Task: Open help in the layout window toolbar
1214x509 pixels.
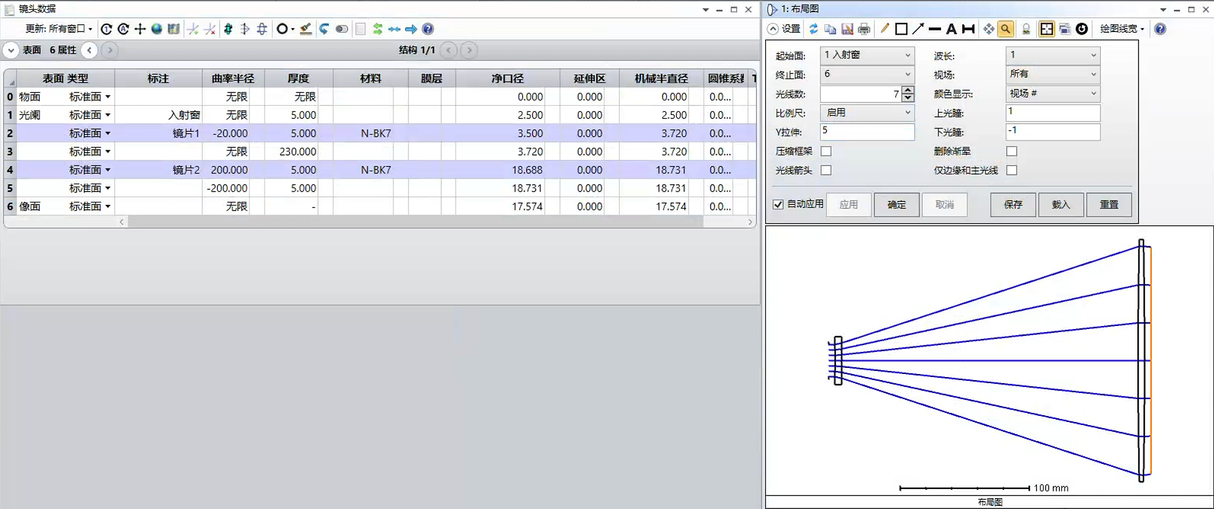Action: pos(1160,29)
